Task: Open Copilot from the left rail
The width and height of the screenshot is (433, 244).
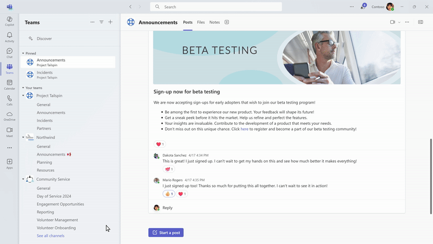Action: [x=9, y=21]
